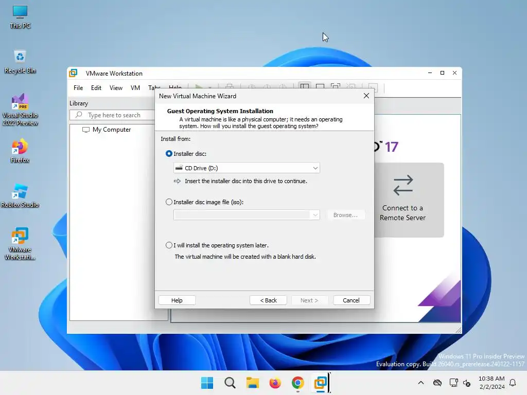Click the VMware Workstation taskbar icon
Screen dimensions: 527x395
[x=320, y=383]
